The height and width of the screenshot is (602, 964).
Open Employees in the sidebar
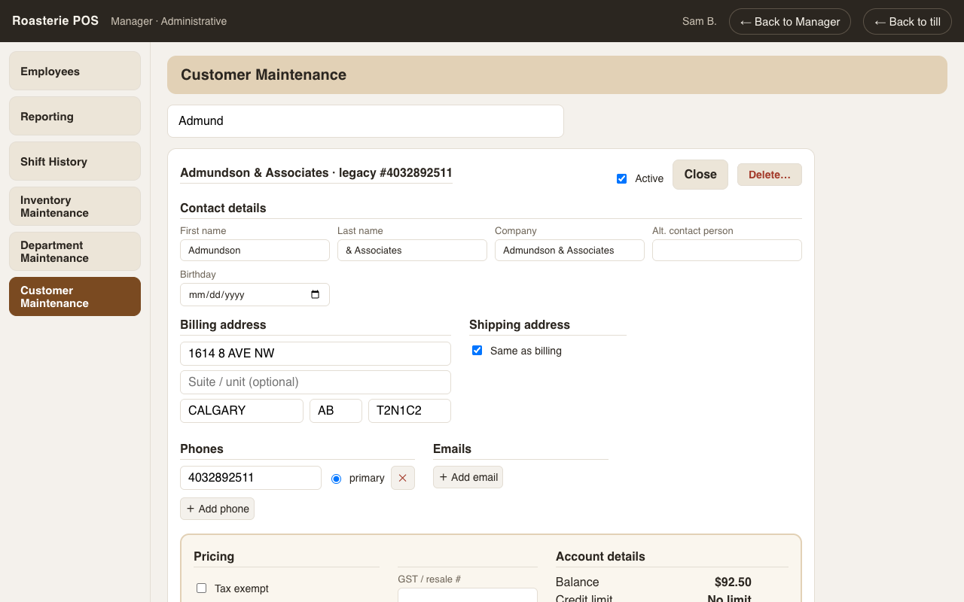[x=75, y=71]
